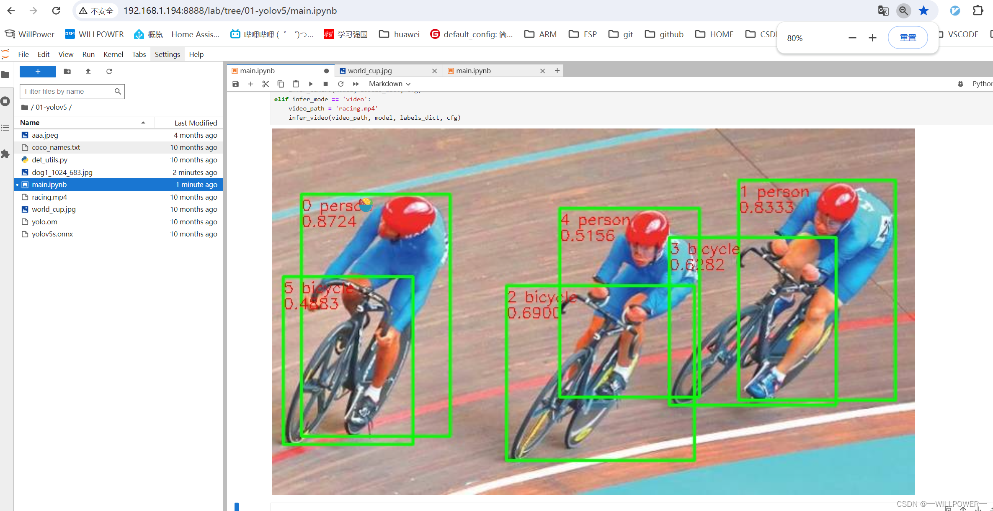Open the extension manager sidebar icon

coord(5,154)
